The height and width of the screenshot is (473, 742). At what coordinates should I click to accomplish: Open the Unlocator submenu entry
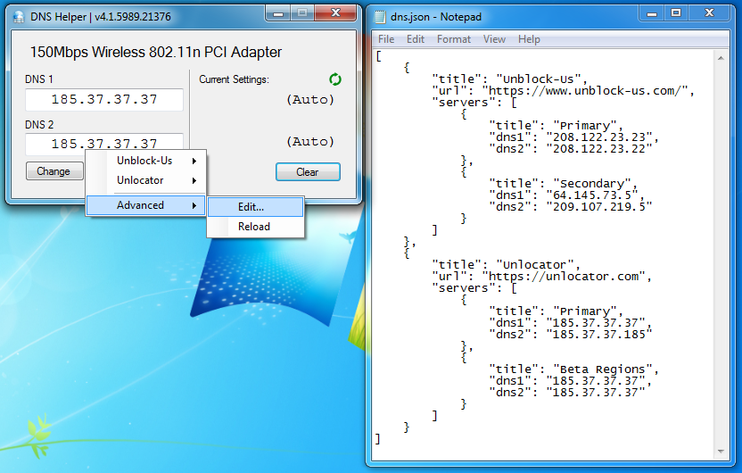pos(145,180)
